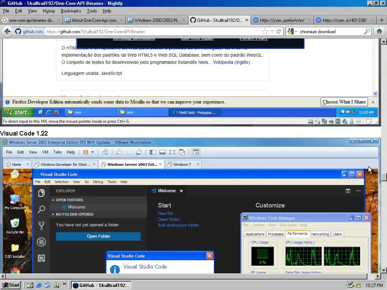The height and width of the screenshot is (290, 387).
Task: Click VS Code split editor icon
Action: click(x=348, y=191)
